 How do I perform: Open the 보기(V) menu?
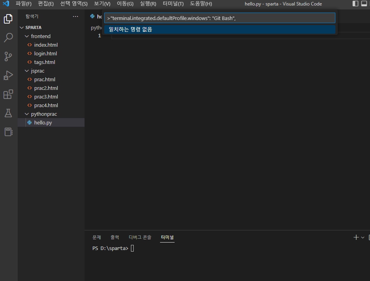tap(102, 4)
